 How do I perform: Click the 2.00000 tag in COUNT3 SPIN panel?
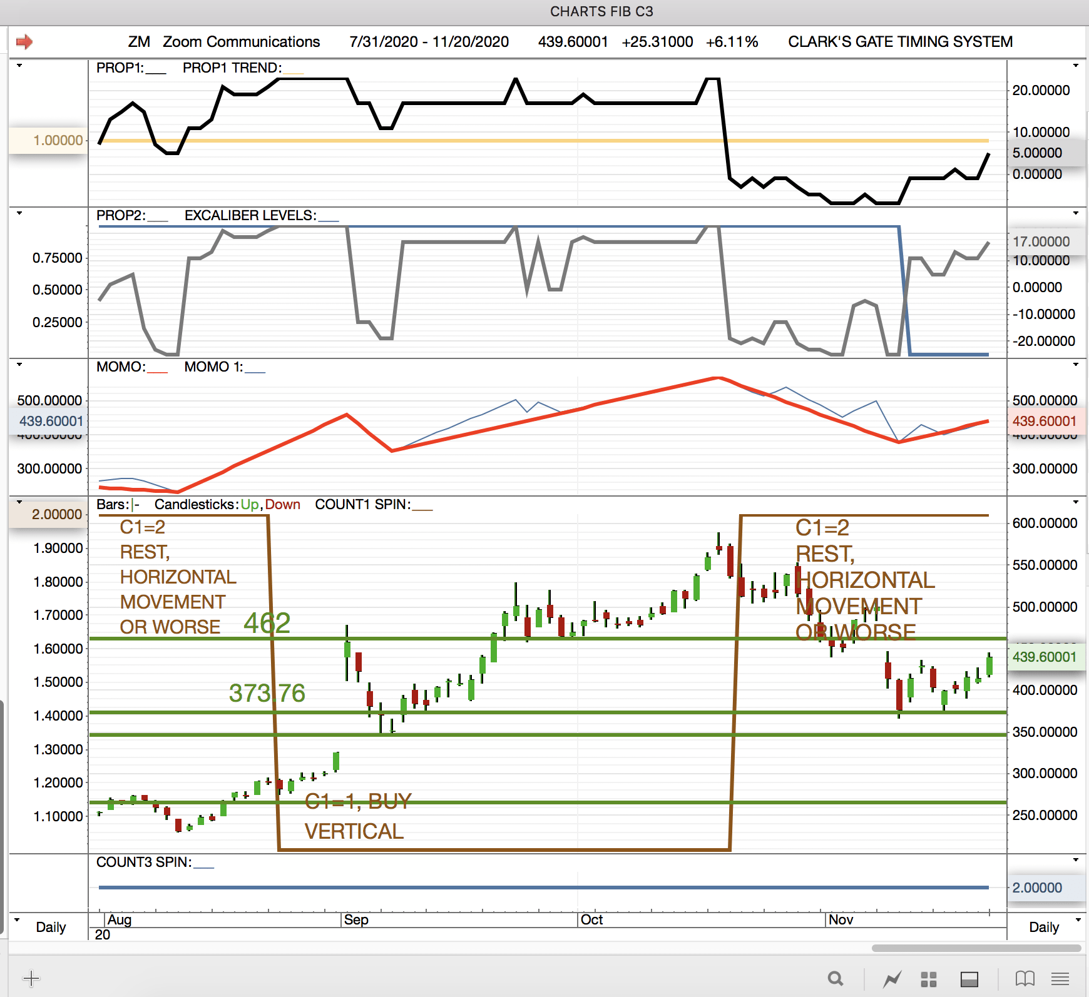tap(1046, 888)
